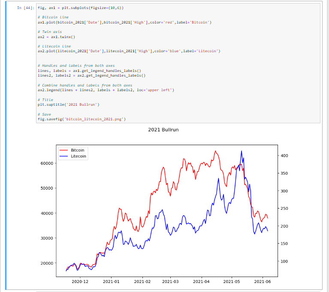Click the plt.suptitle('2021 Bullrun') code line
Viewport: 329px width, 292px height.
69,104
